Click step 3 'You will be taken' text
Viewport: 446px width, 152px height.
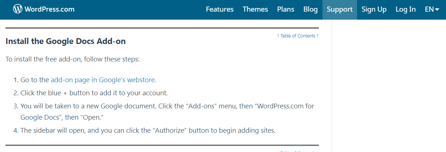[x=167, y=112]
